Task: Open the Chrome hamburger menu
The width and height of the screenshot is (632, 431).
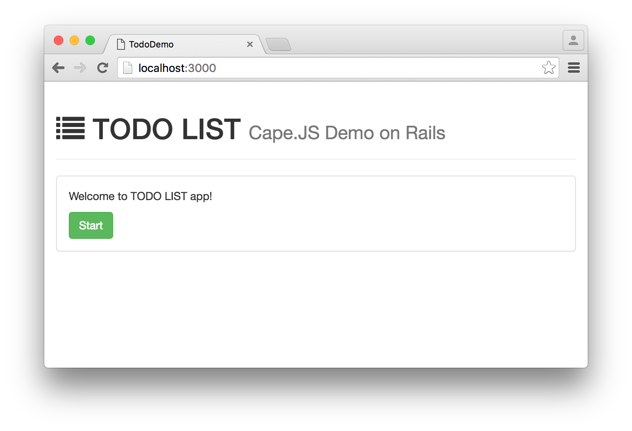Action: (574, 68)
